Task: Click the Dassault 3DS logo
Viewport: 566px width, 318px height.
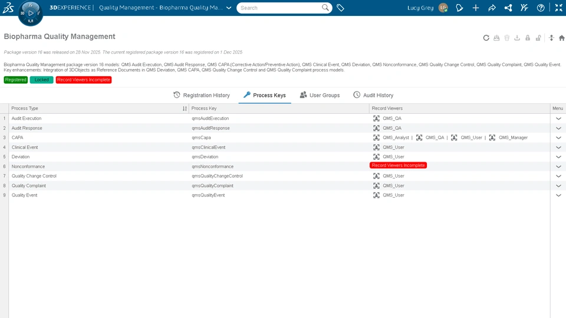Action: [8, 8]
